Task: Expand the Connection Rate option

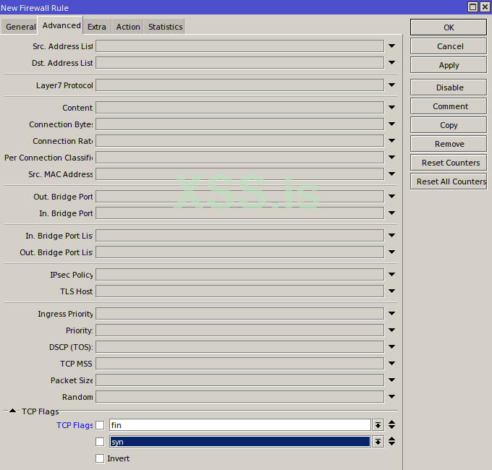Action: pyautogui.click(x=391, y=141)
